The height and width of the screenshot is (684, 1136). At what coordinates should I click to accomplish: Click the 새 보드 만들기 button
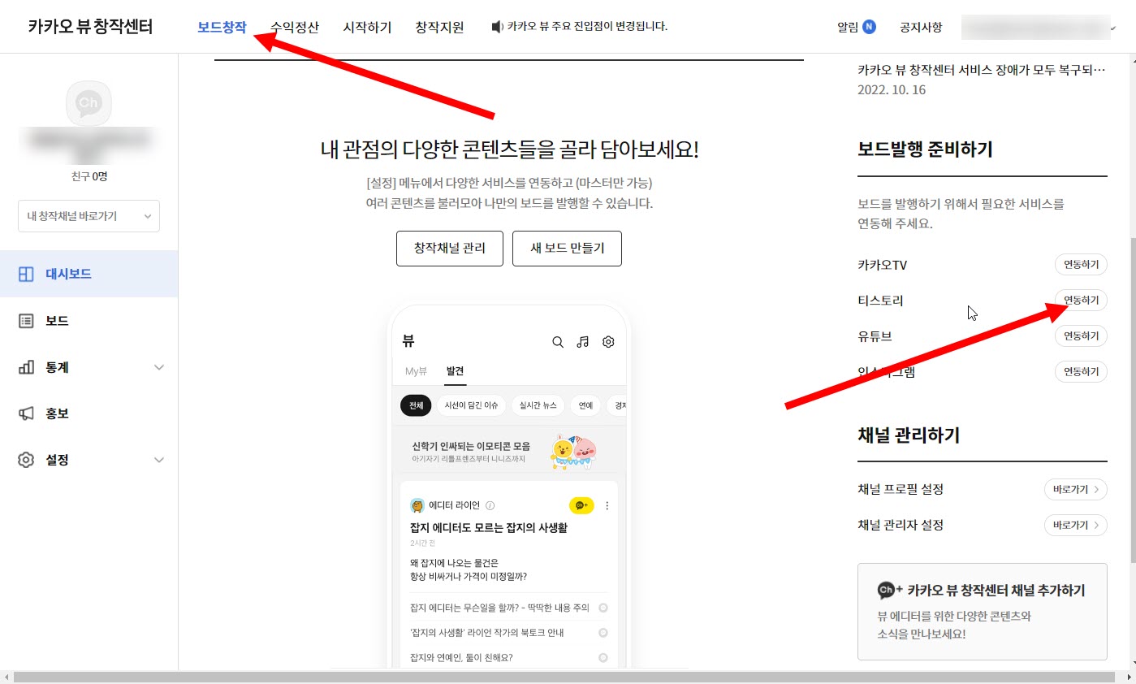[567, 249]
